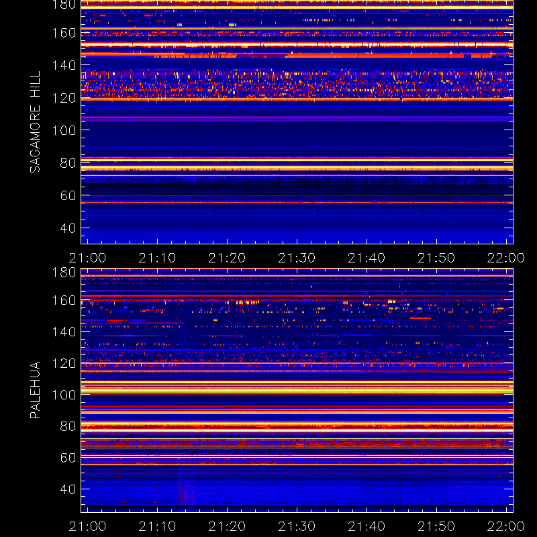Select the 80 tick label on Sagamore Hill plot
The width and height of the screenshot is (537, 537).
tap(68, 163)
